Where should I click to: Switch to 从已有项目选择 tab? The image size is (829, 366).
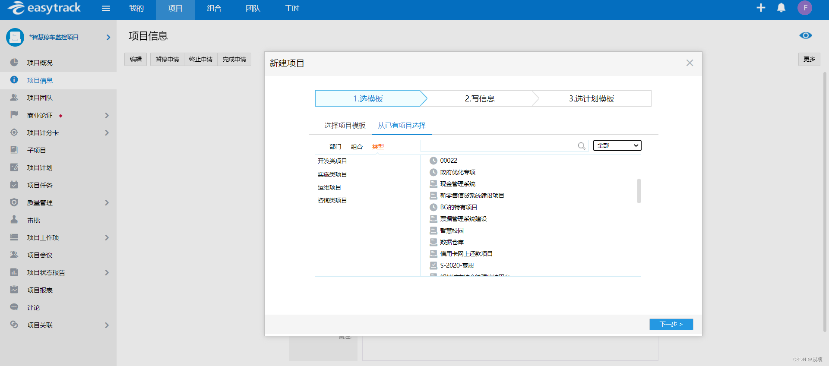402,126
